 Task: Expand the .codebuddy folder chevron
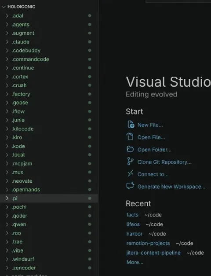pos(7,51)
